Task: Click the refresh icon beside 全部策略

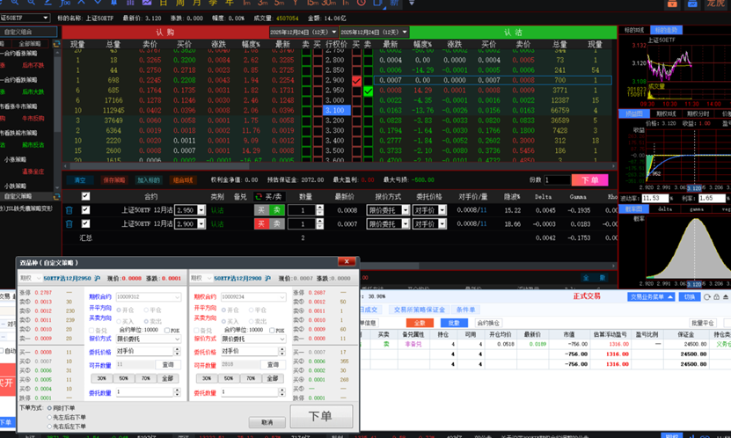Action: [x=56, y=44]
